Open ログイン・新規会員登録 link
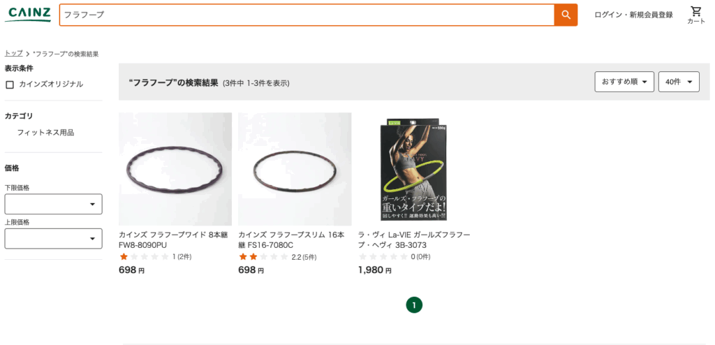This screenshot has height=345, width=715. [x=633, y=15]
